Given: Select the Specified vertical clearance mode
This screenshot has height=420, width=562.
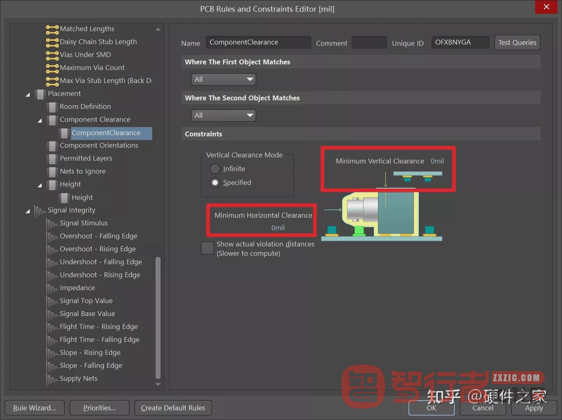Looking at the screenshot, I should (x=215, y=182).
